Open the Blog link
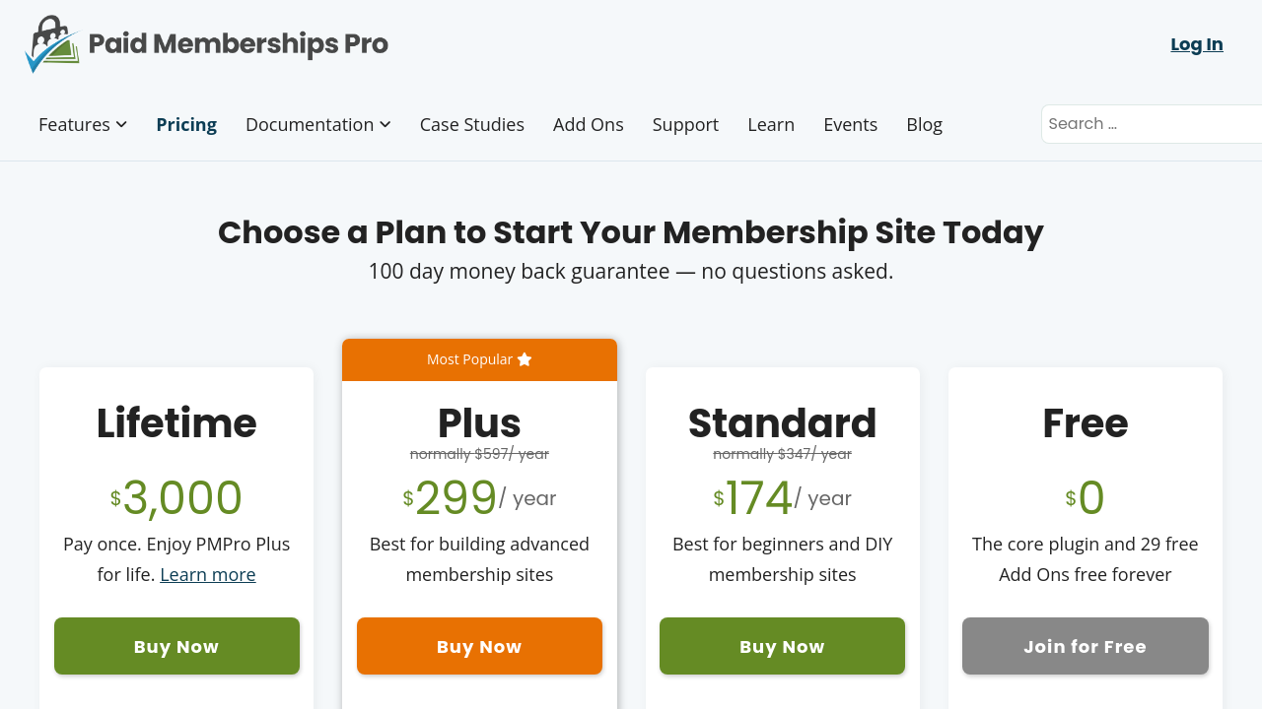This screenshot has width=1262, height=709. coord(924,124)
